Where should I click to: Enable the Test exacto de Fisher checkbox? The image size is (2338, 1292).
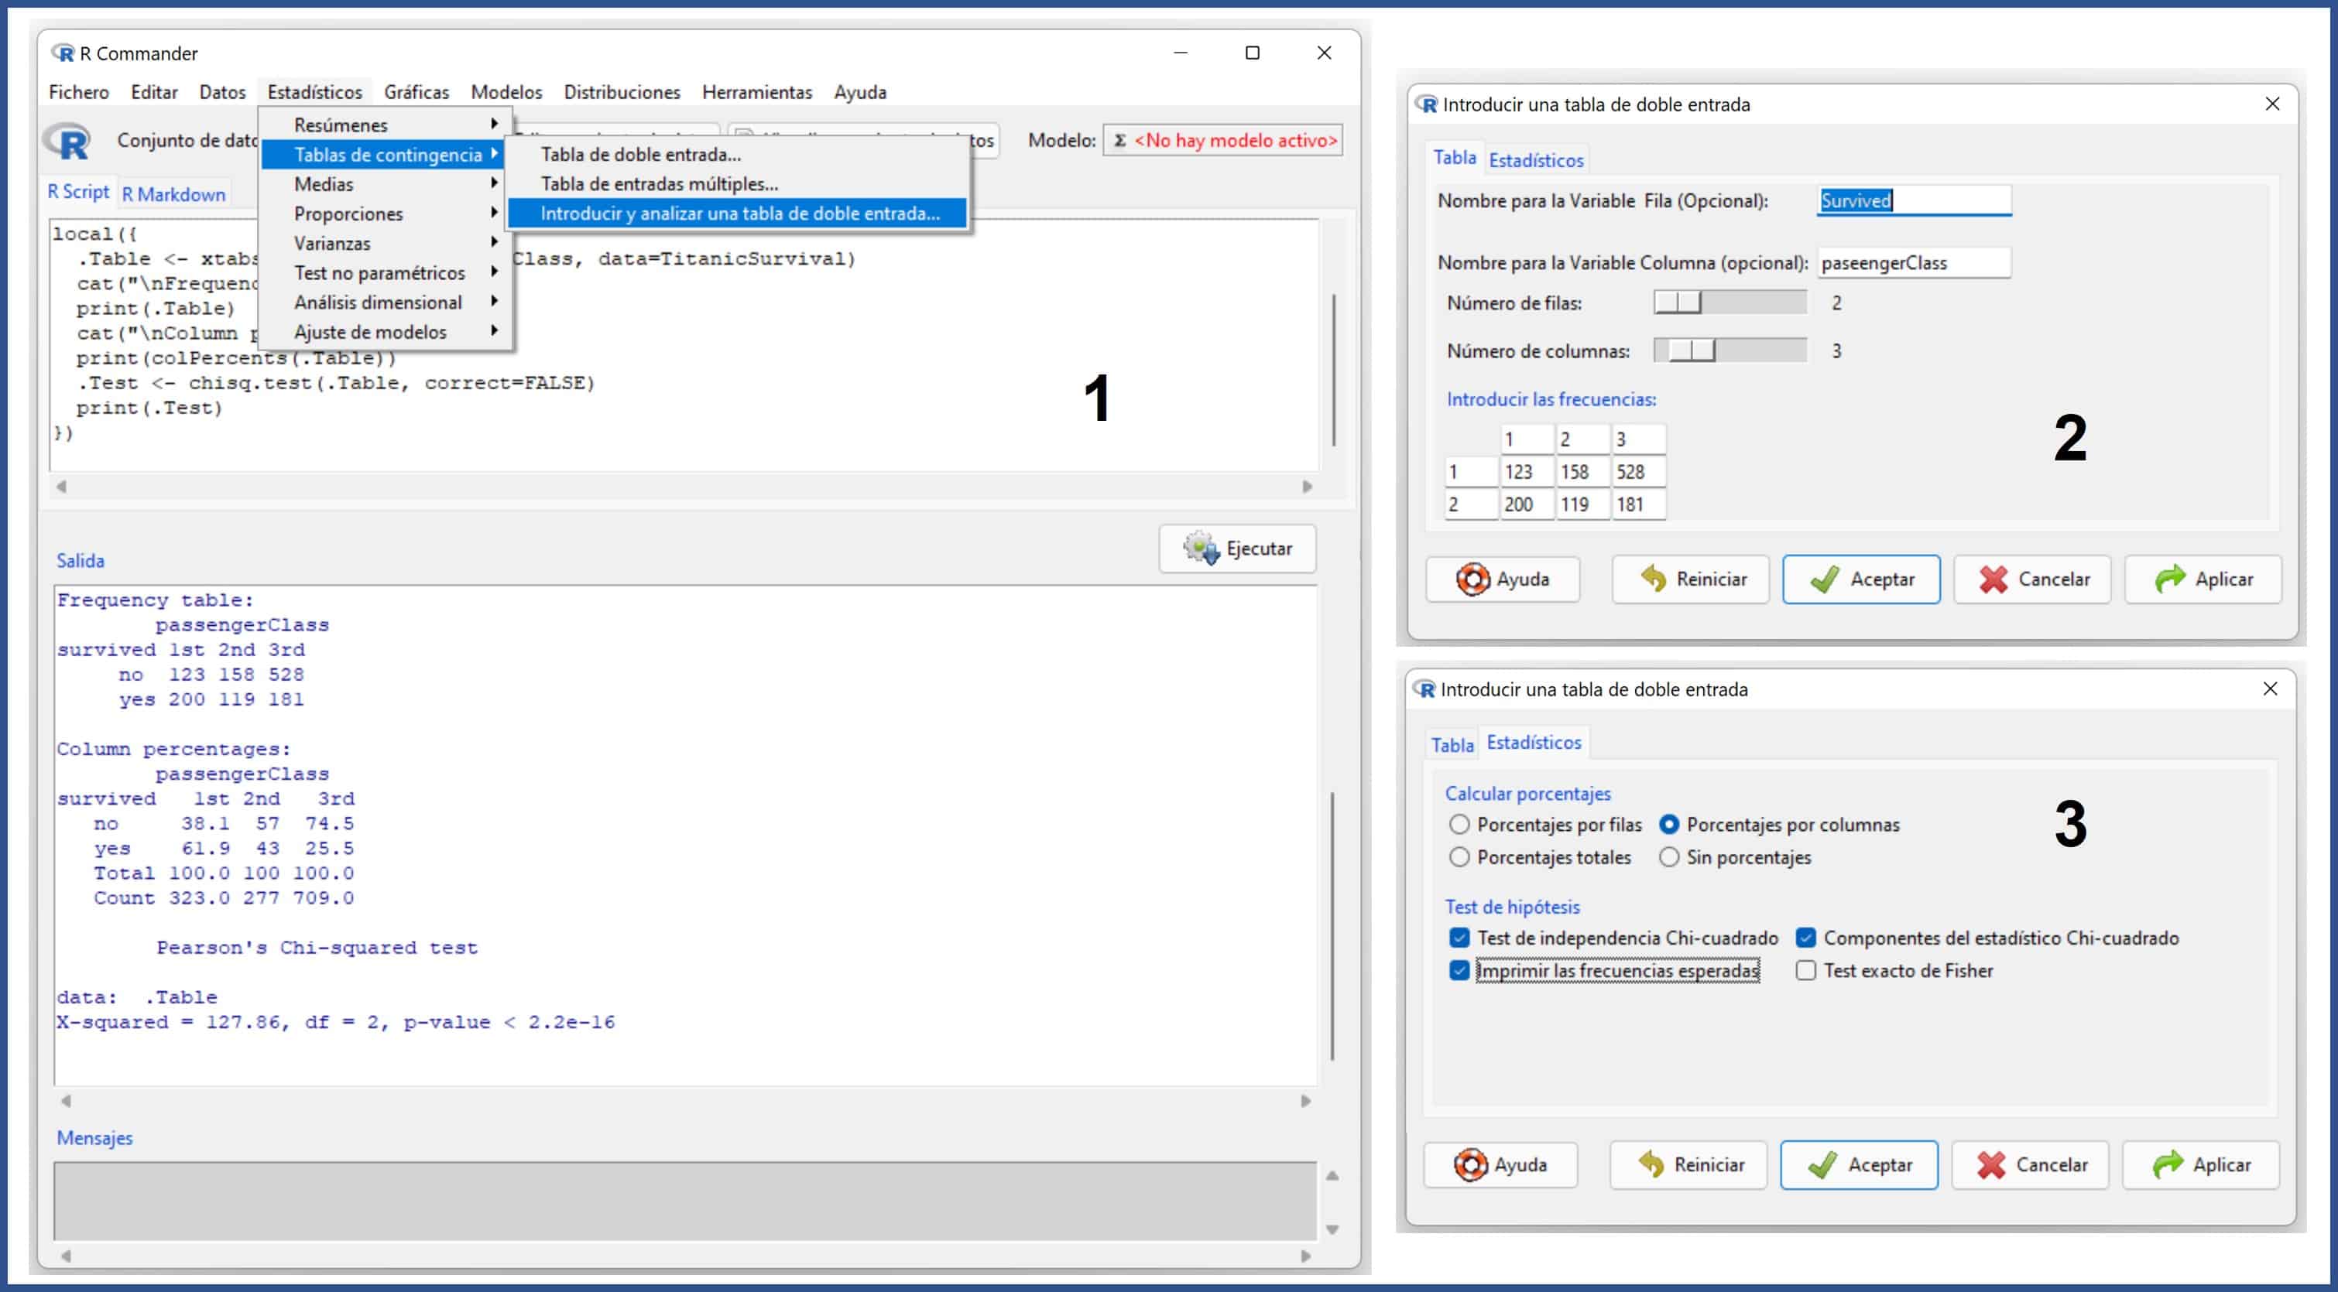click(x=1805, y=971)
